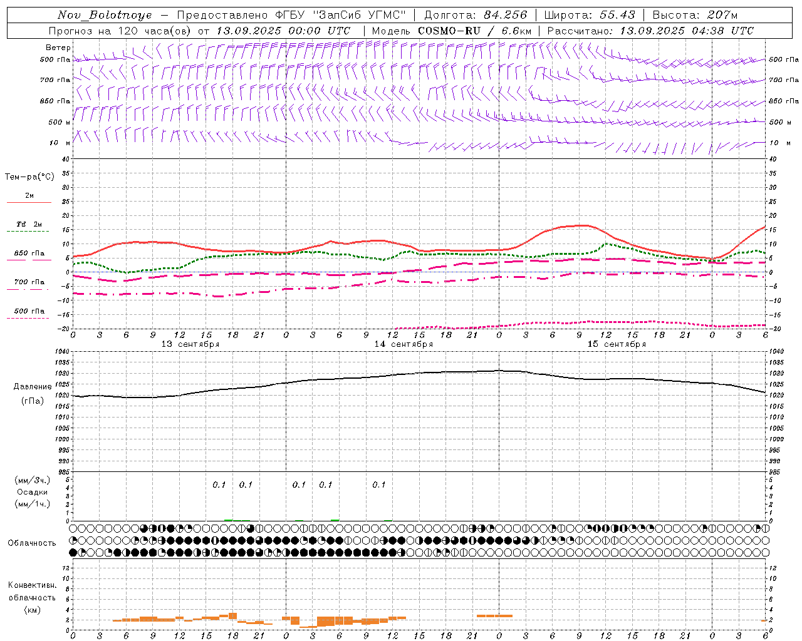Viewport: 802px width, 641px height.
Task: Click the '(гПа)' unit under Давление
Action: click(33, 401)
